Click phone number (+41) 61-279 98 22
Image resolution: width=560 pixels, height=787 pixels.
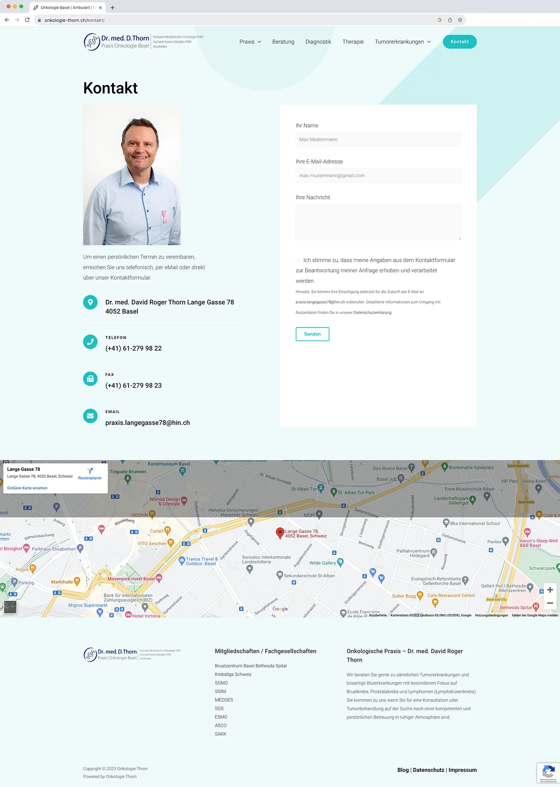point(134,348)
